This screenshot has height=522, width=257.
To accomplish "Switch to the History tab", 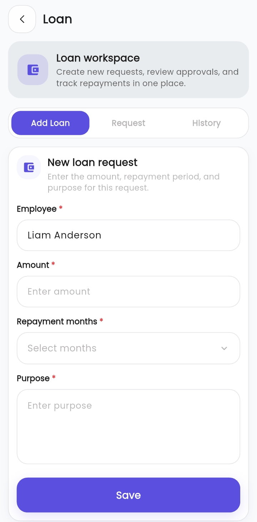I will pyautogui.click(x=206, y=123).
